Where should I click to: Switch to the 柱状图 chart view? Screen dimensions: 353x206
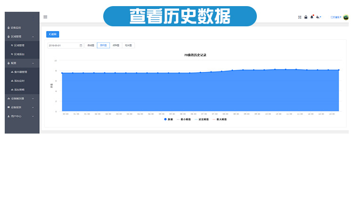click(x=128, y=46)
